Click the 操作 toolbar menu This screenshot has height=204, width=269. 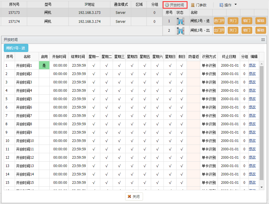[225, 5]
